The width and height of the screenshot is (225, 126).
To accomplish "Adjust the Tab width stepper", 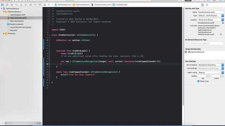I will [209, 76].
